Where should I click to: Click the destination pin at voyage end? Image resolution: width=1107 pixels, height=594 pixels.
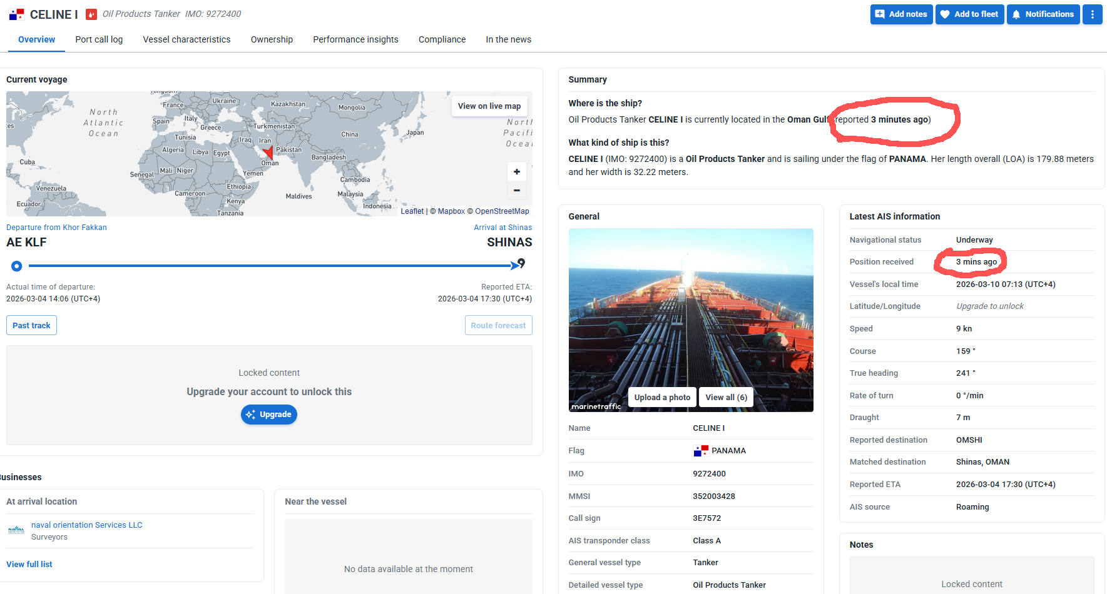point(521,263)
